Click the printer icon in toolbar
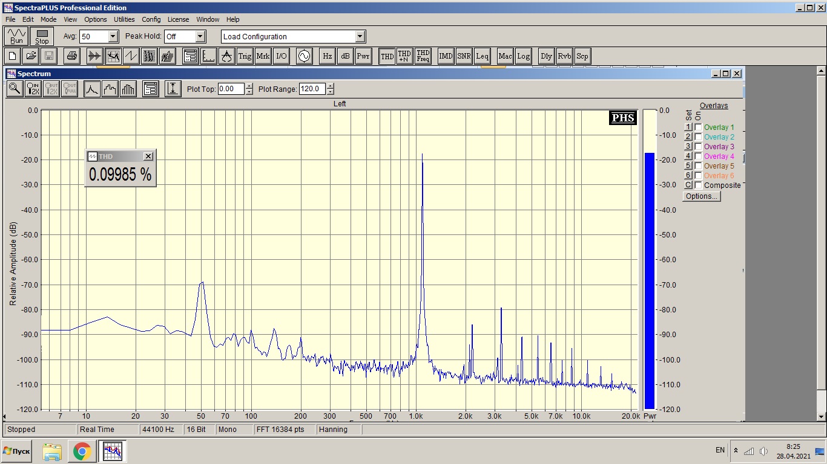 point(72,56)
